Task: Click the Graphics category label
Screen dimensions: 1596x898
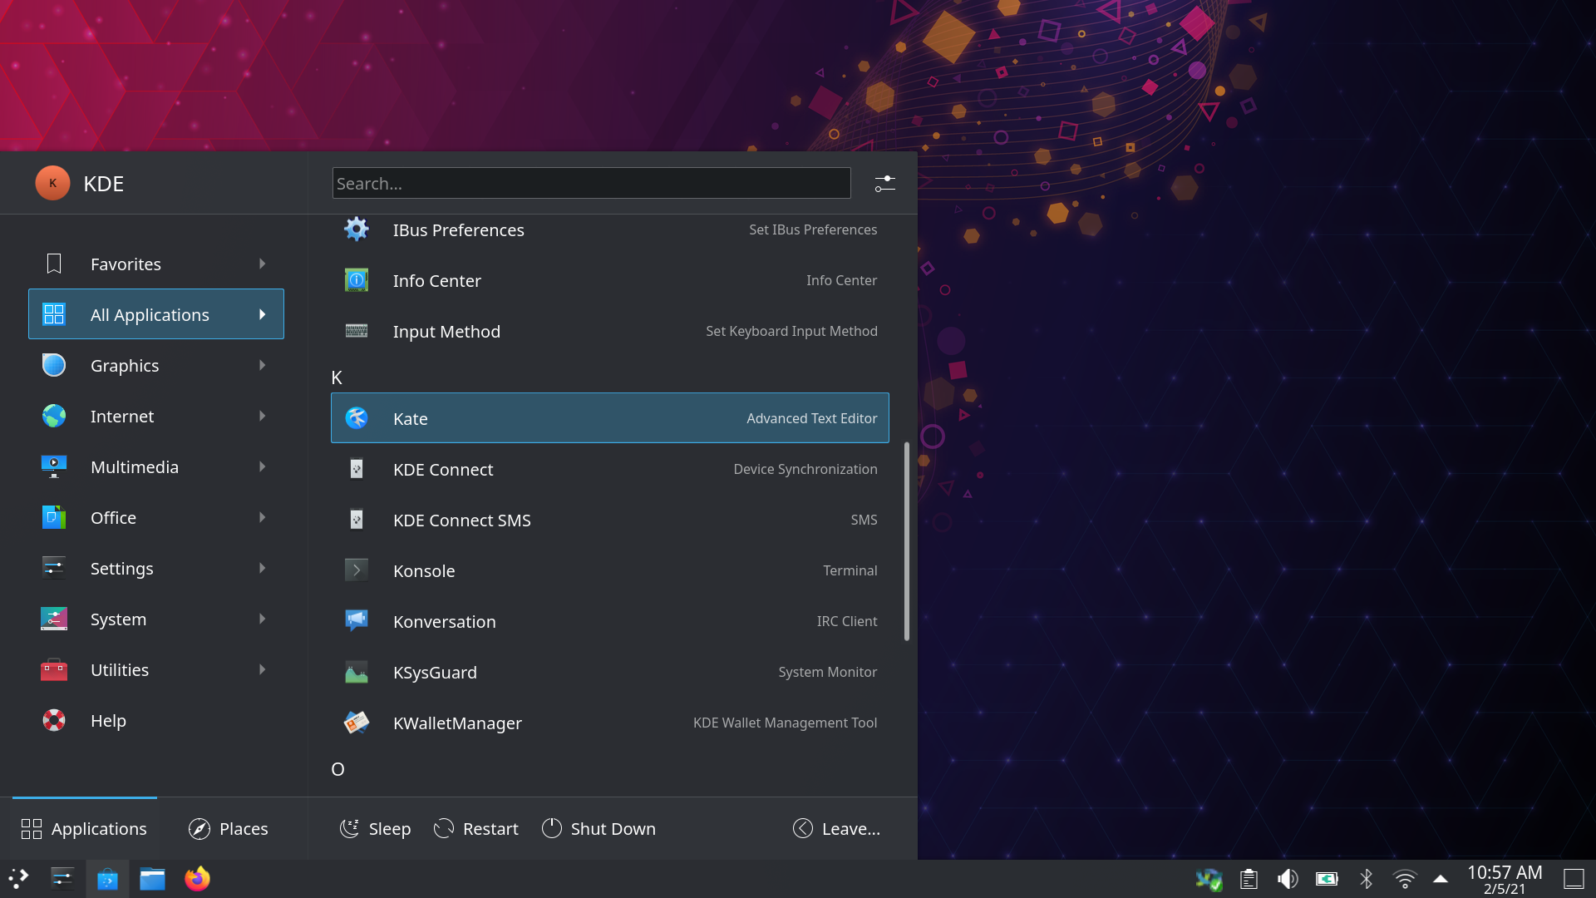Action: click(125, 365)
